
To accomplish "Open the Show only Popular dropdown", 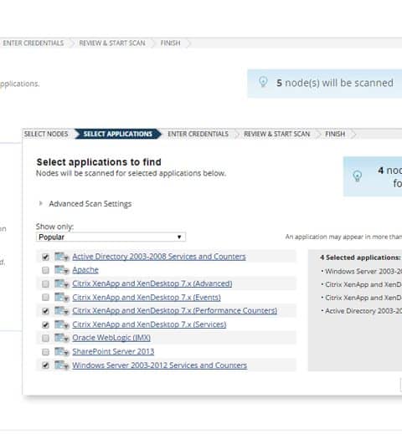I will point(111,237).
